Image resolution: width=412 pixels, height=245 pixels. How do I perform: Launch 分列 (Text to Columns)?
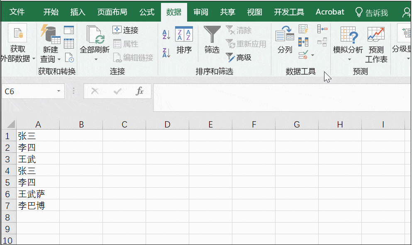tap(284, 39)
